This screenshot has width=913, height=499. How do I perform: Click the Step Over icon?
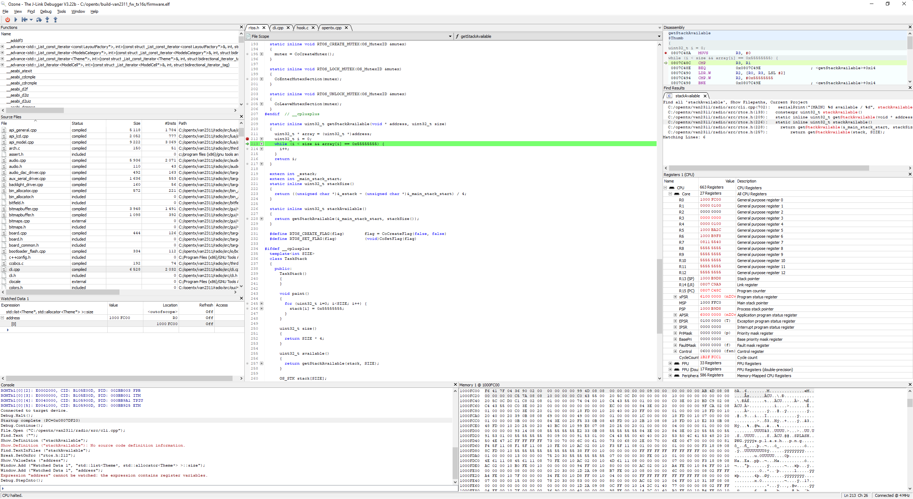39,20
